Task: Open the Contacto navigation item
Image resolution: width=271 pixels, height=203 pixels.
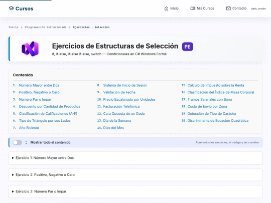Action: click(x=236, y=9)
